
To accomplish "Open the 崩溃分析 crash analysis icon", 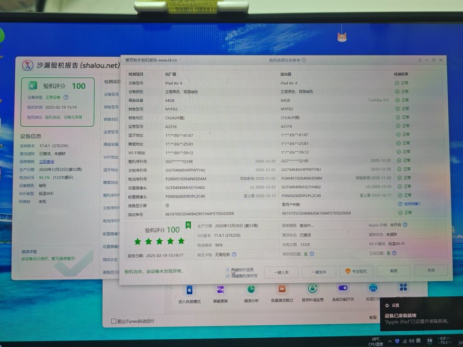I will point(251,289).
